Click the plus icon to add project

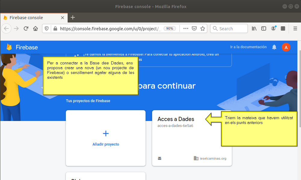[106, 134]
